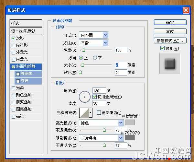
Task: Click the 高度 value field 30
Action: click(x=99, y=103)
